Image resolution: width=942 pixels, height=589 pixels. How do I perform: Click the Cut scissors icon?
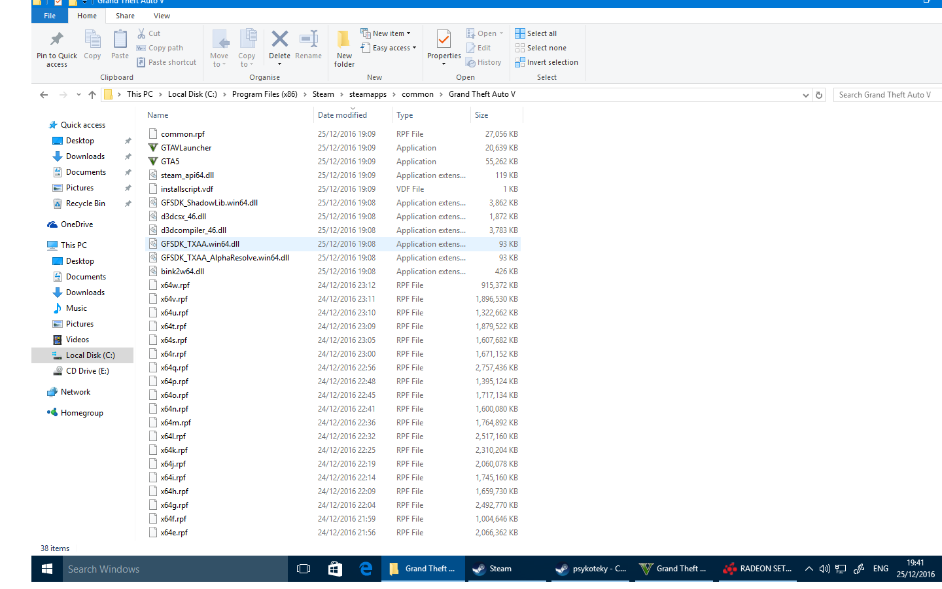pyautogui.click(x=141, y=33)
